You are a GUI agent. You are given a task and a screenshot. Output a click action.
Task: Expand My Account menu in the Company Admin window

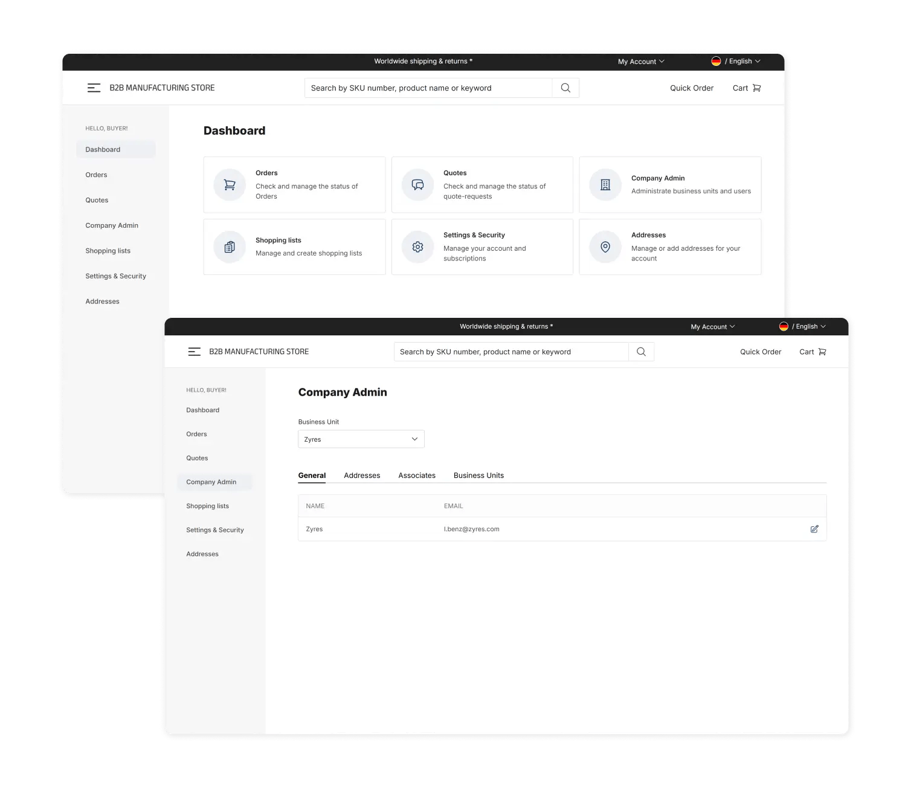pyautogui.click(x=712, y=326)
